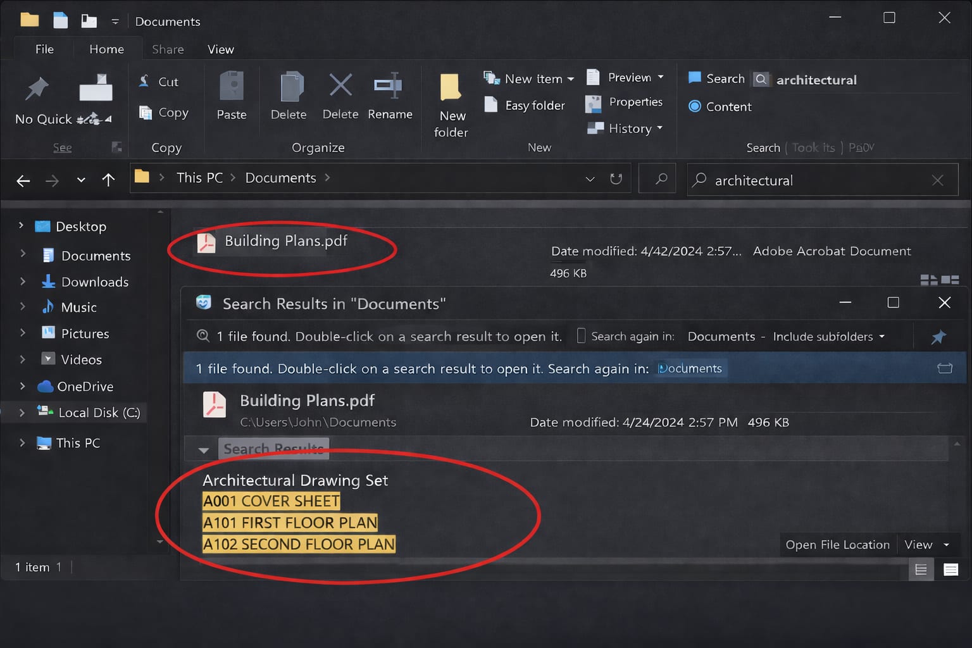This screenshot has width=972, height=648.
Task: Open Properties via its ribbon icon
Action: coord(592,103)
